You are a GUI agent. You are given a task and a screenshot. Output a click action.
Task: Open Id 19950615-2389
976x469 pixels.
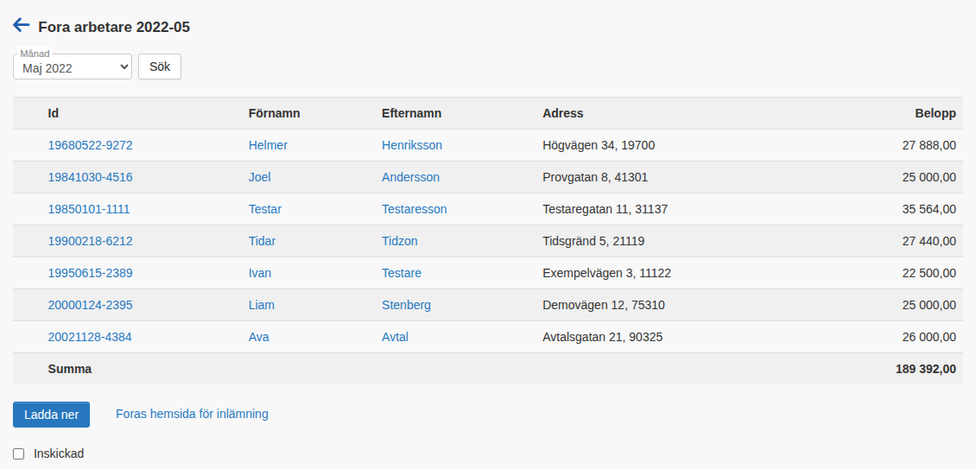point(90,274)
